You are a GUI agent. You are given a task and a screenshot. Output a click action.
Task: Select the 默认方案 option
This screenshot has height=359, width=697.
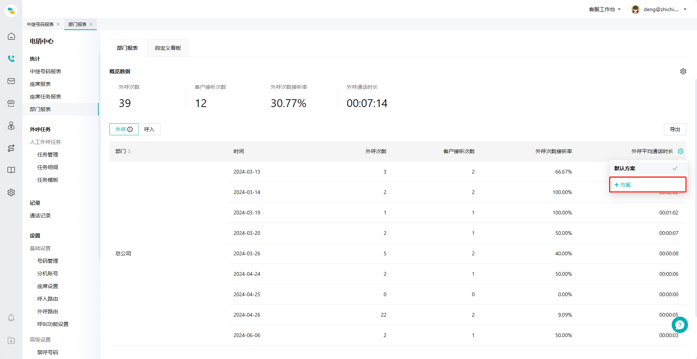pos(648,168)
